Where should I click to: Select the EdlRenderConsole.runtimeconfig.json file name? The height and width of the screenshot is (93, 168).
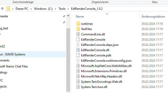pos(106,61)
